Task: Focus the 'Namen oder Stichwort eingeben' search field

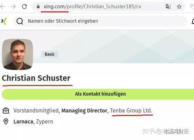Action: [x=100, y=21]
